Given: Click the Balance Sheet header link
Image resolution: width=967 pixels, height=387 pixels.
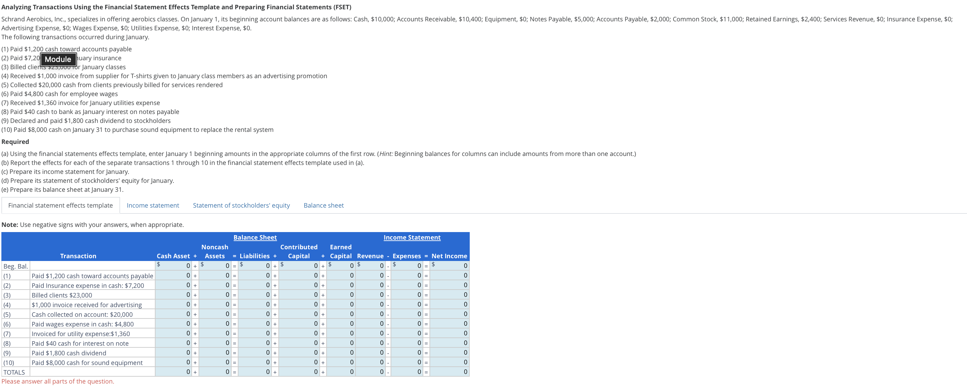Looking at the screenshot, I should [x=255, y=237].
